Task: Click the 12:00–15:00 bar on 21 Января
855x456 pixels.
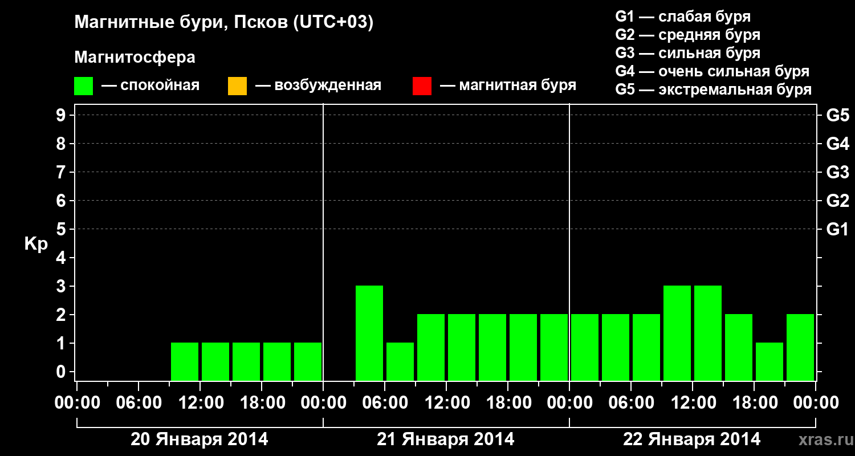Action: (462, 347)
